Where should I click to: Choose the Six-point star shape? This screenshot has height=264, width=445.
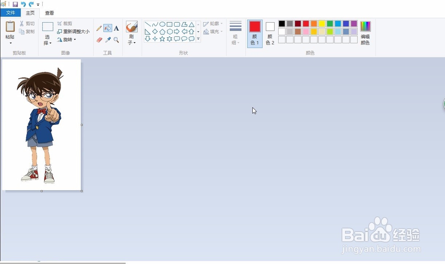[x=170, y=39]
